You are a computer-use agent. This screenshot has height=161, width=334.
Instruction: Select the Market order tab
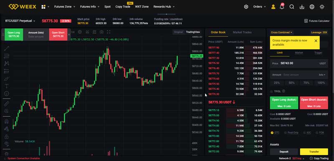(x=299, y=53)
